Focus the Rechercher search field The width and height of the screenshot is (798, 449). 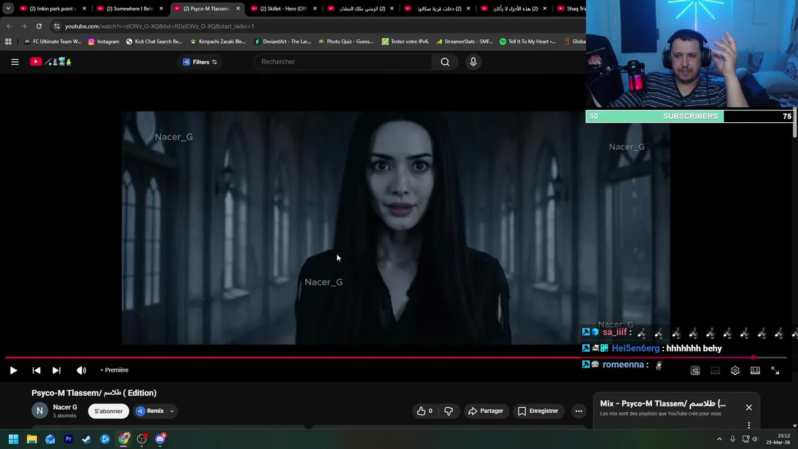point(343,62)
